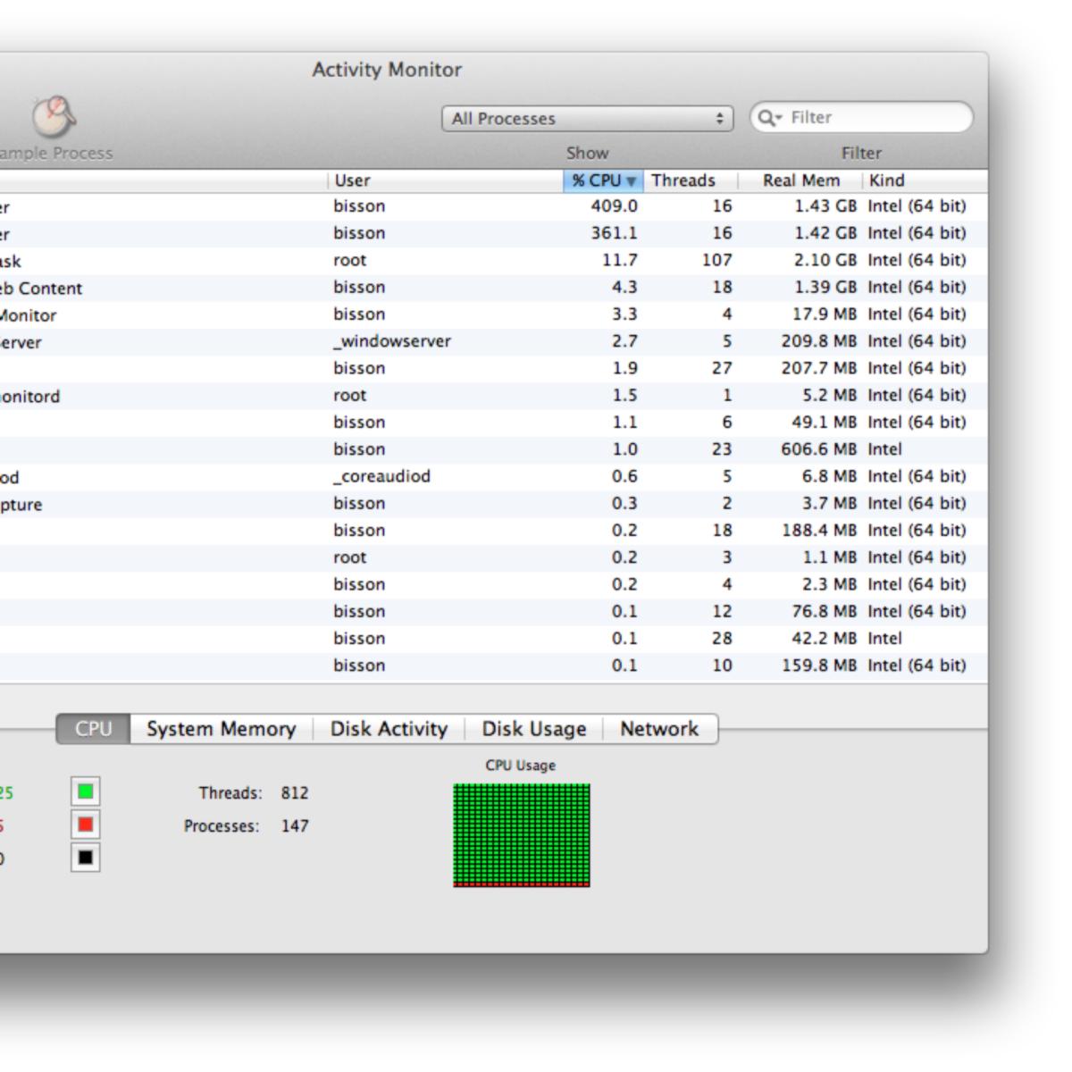Sort processes by the Kind column

pos(884,180)
